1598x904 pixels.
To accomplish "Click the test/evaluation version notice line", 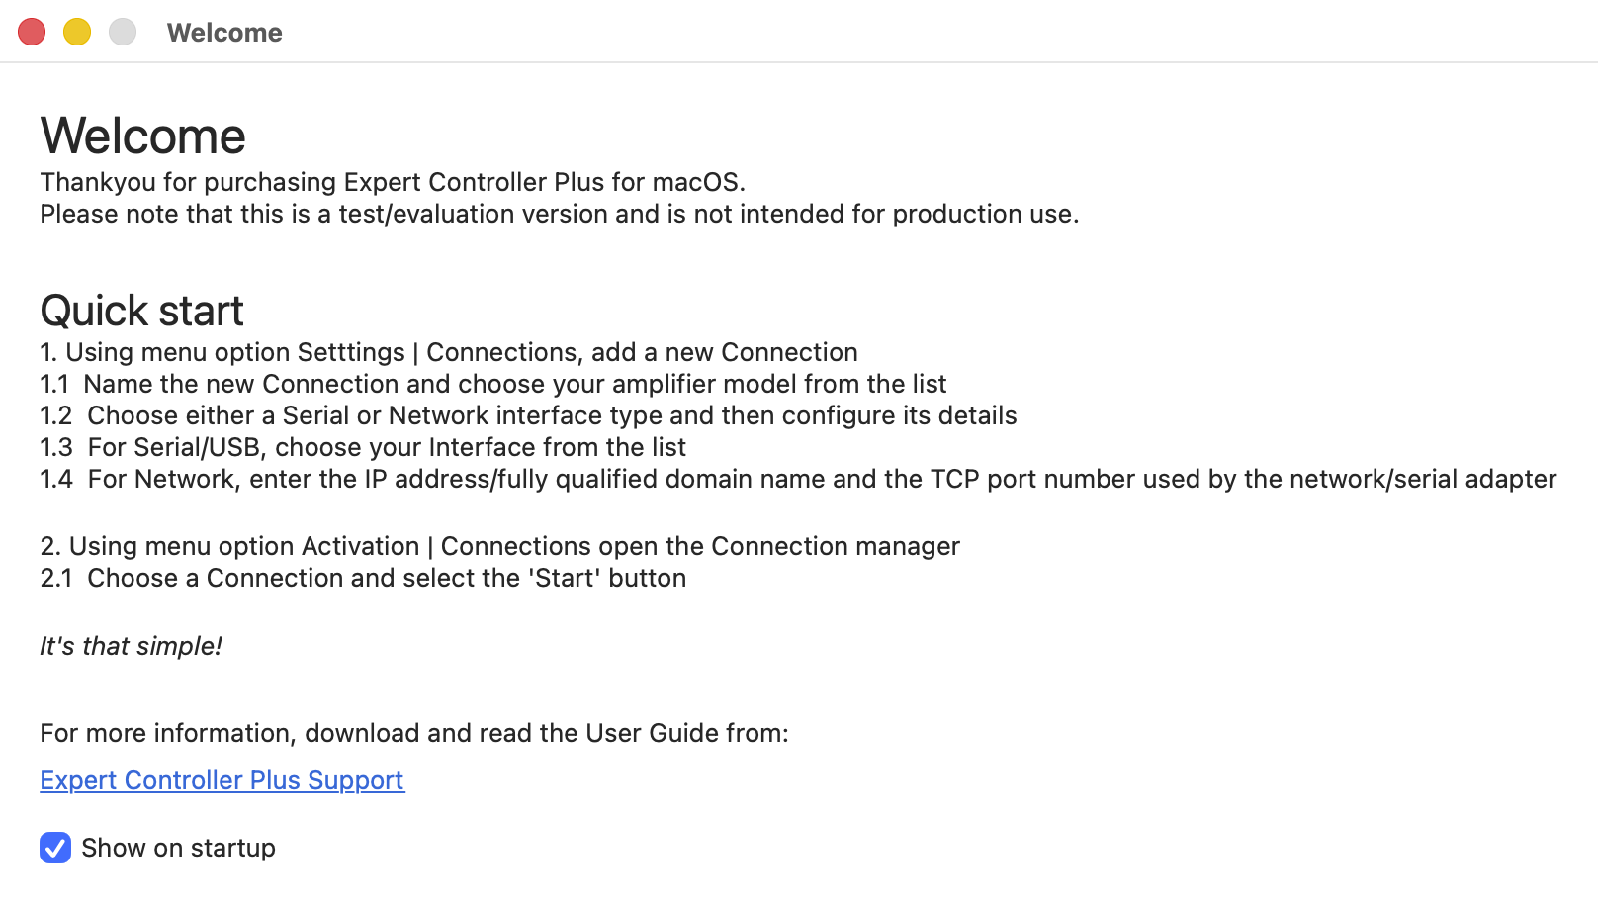I will click(x=560, y=214).
